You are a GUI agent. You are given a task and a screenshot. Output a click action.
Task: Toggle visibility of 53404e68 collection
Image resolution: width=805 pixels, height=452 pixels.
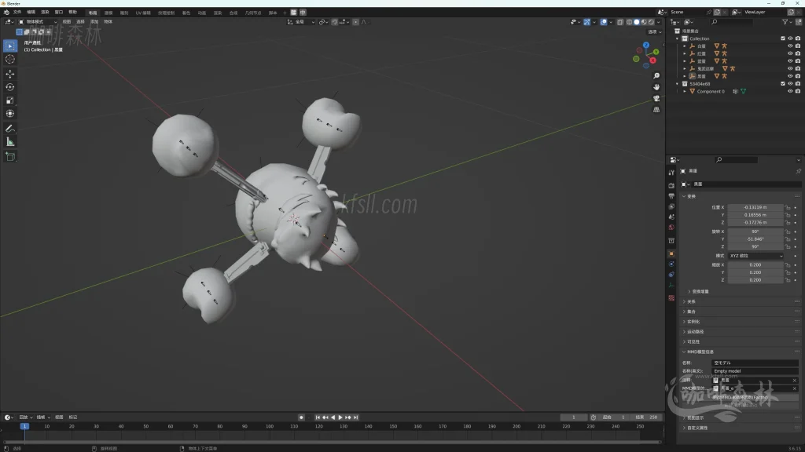790,84
